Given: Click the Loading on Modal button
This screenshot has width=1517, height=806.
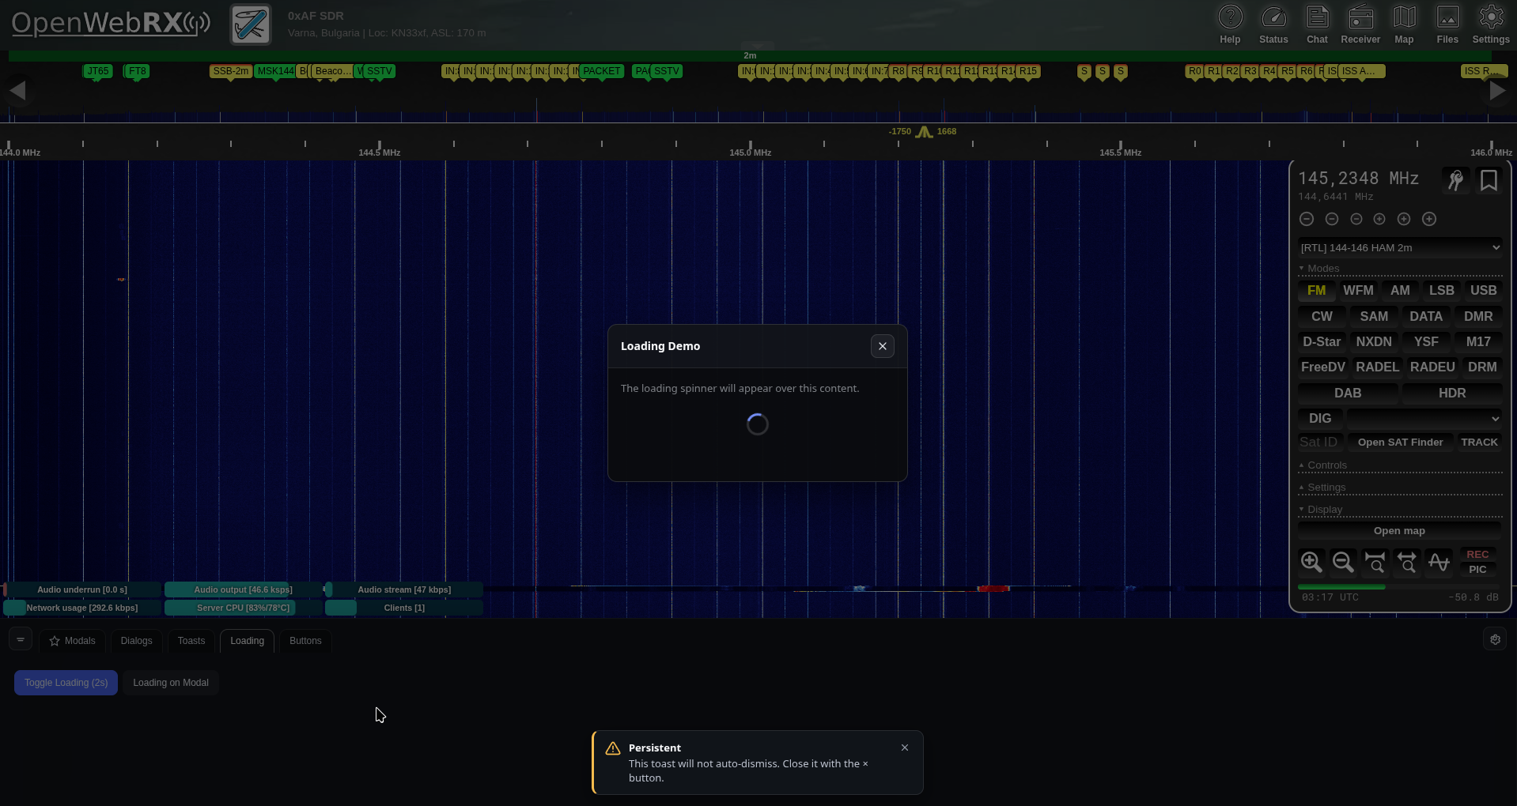Looking at the screenshot, I should [x=171, y=683].
